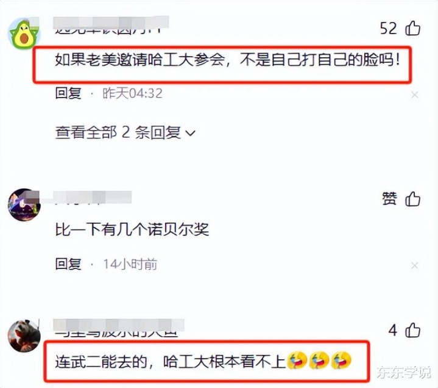Dismiss the comment posted 14小时前
Viewport: 438px width, 388px height.
[x=415, y=265]
